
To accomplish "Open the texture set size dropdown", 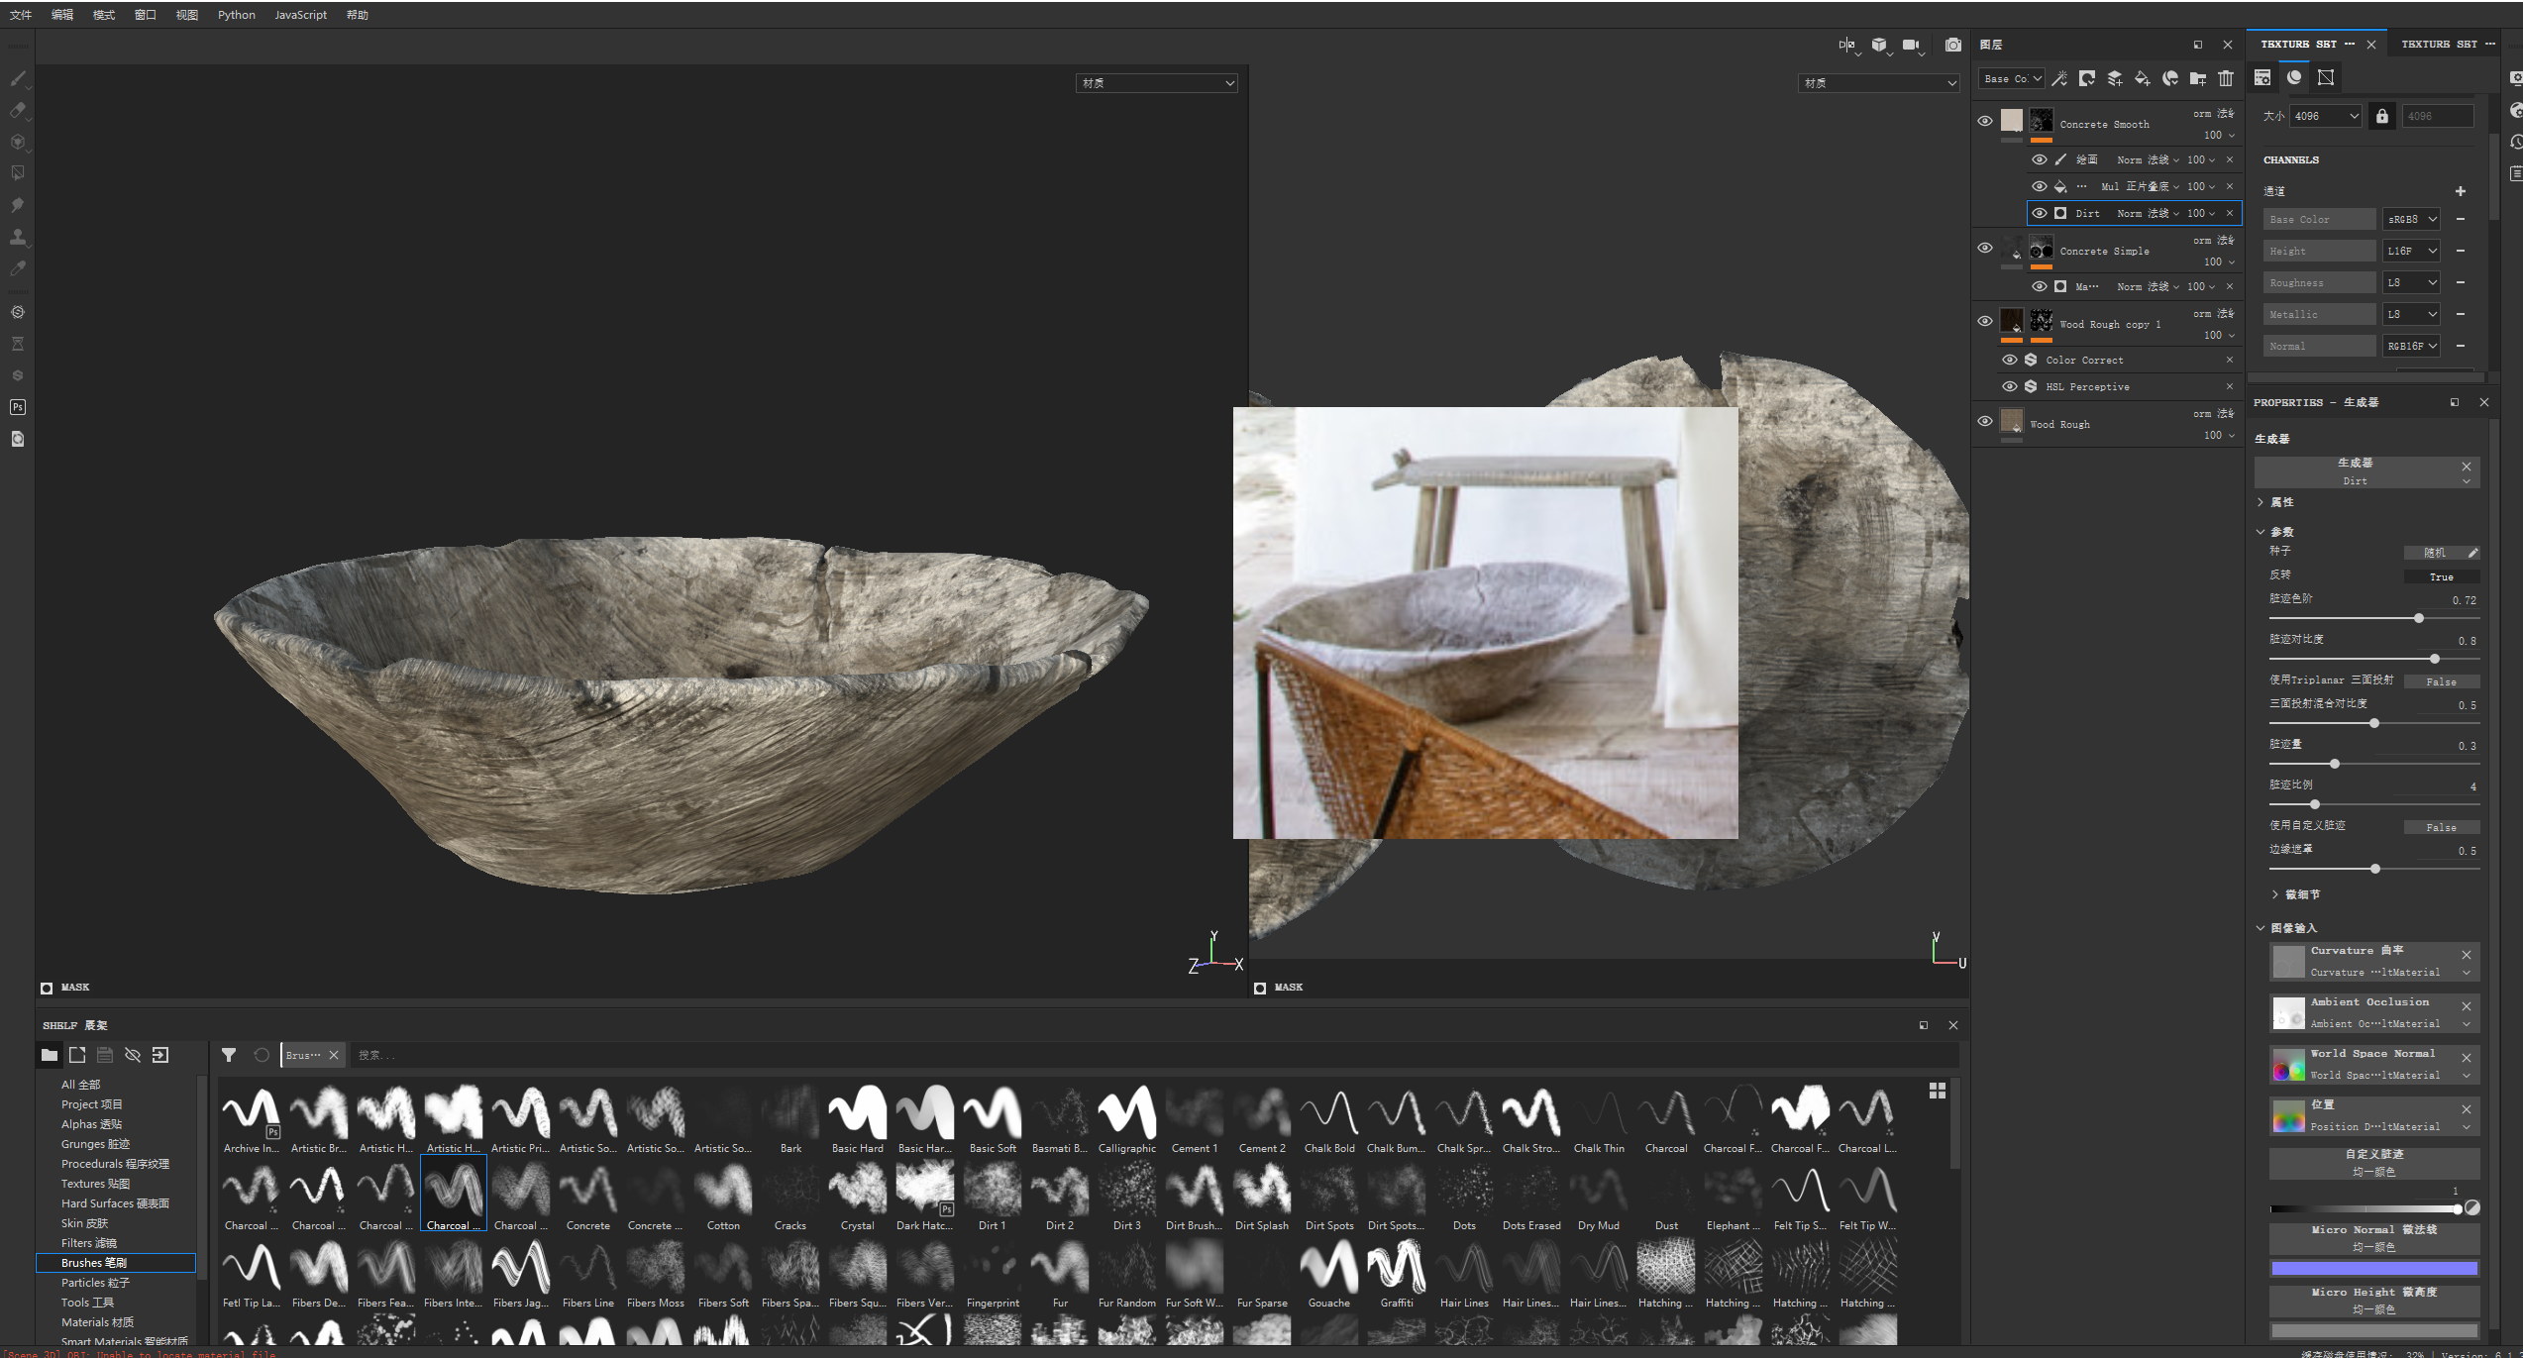I will tap(2325, 116).
